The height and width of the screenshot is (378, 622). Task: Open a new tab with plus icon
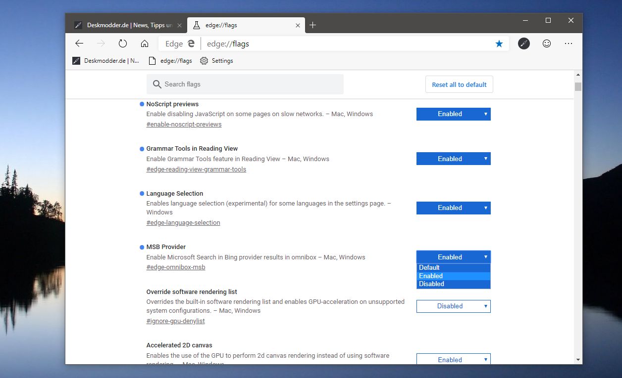coord(312,25)
